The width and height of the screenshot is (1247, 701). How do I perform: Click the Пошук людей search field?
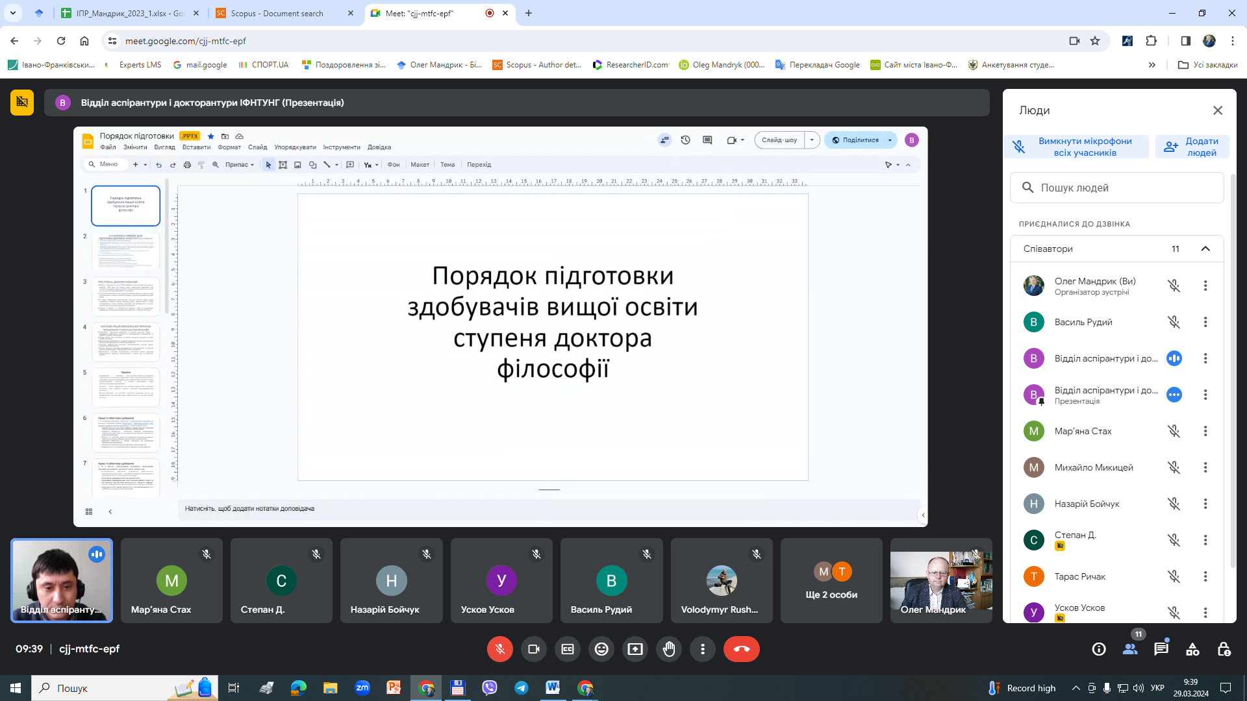(1116, 188)
